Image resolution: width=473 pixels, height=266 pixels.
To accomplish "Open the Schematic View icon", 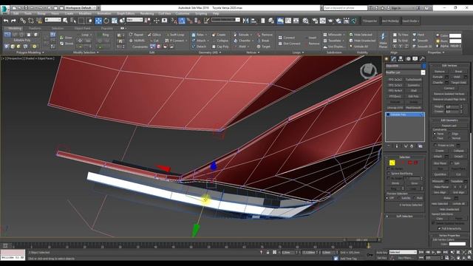I will tap(296, 21).
